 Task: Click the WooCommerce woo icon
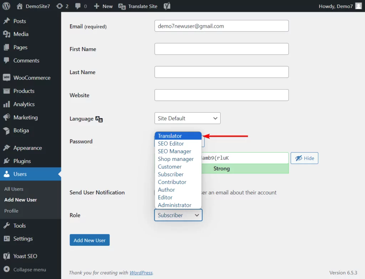coord(6,77)
